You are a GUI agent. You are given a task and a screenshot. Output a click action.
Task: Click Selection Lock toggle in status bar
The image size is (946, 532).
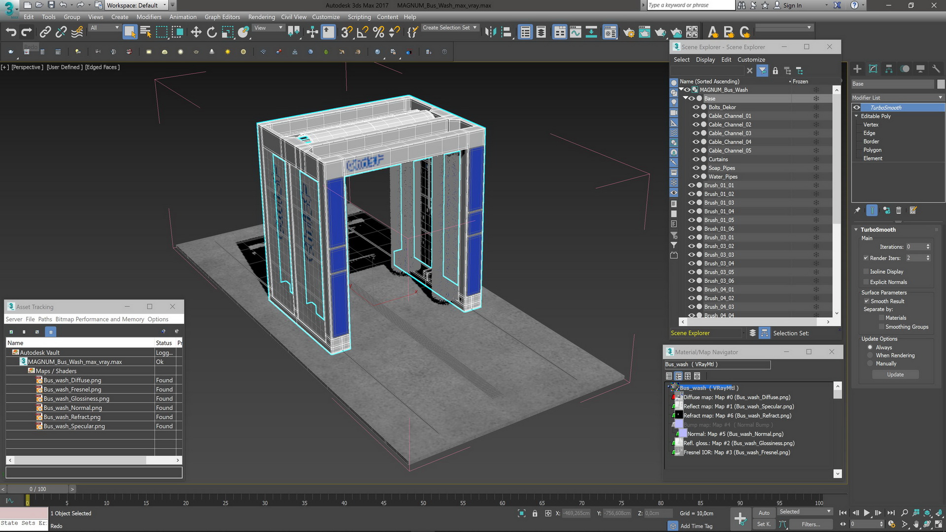click(x=535, y=513)
